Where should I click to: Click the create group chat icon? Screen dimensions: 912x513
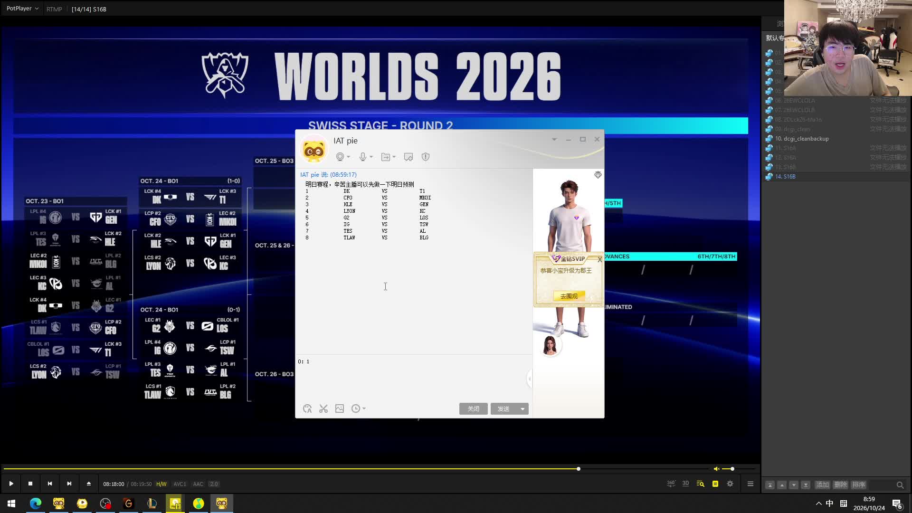click(408, 157)
